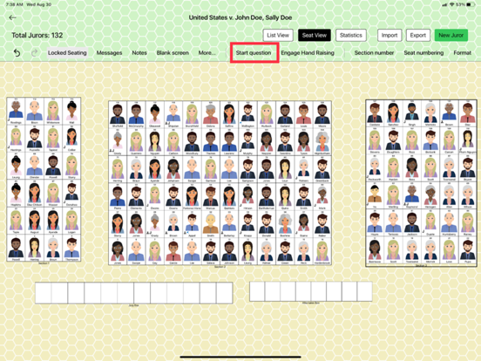481x361 pixels.
Task: Toggle Engage Hand Raising
Action: [x=308, y=53]
